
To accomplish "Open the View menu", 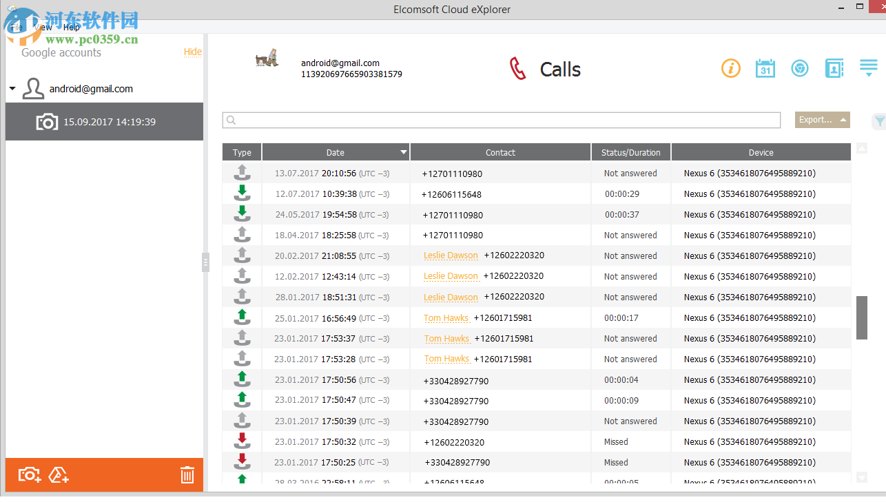I will (43, 28).
